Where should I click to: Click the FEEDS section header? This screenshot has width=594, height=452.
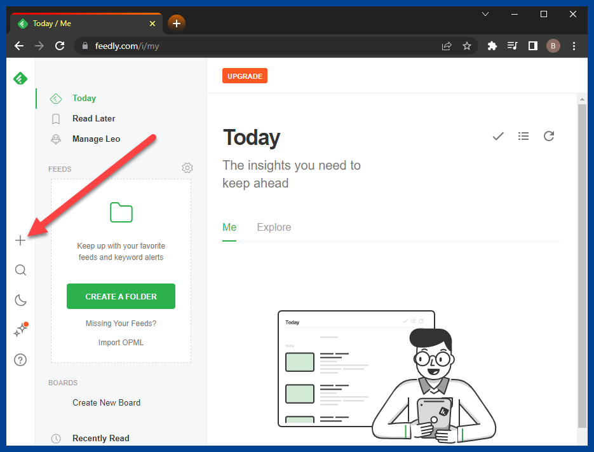[x=60, y=169]
